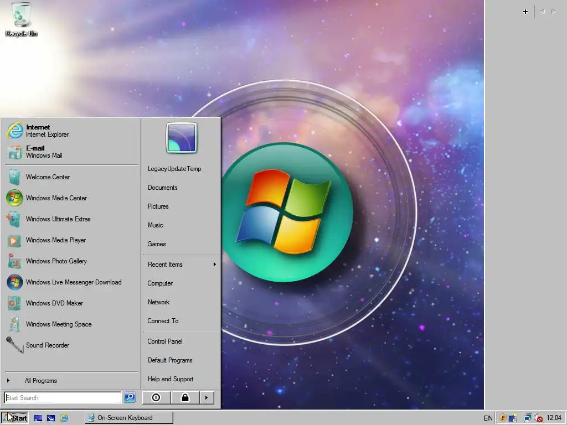Click the power button in Start menu
This screenshot has width=567, height=425.
click(x=156, y=397)
